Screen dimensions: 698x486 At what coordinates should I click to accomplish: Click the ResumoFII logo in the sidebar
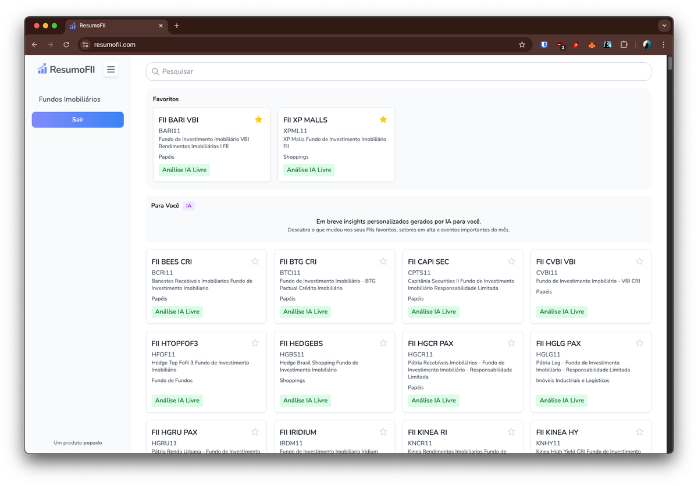66,69
